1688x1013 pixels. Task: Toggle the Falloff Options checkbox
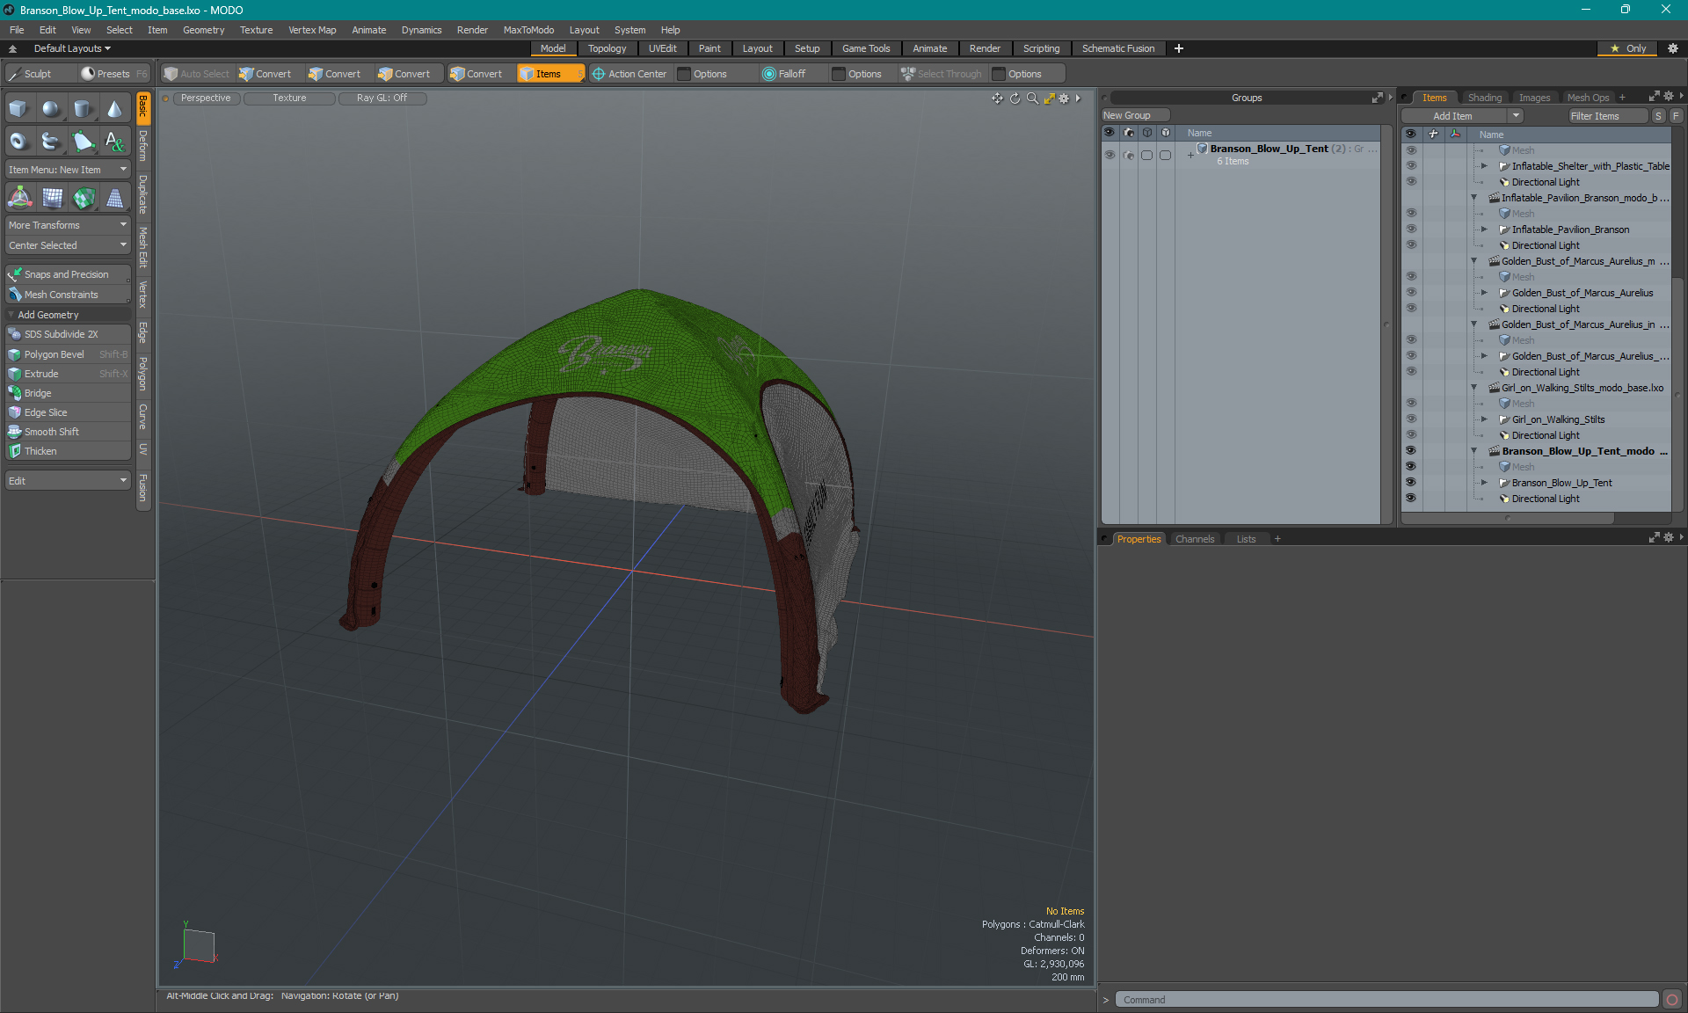839,74
